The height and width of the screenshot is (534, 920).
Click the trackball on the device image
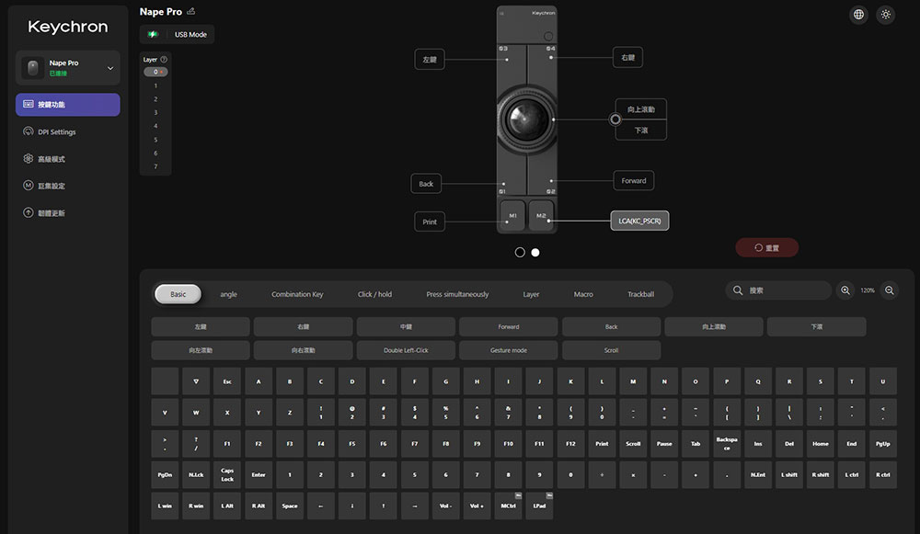click(526, 119)
